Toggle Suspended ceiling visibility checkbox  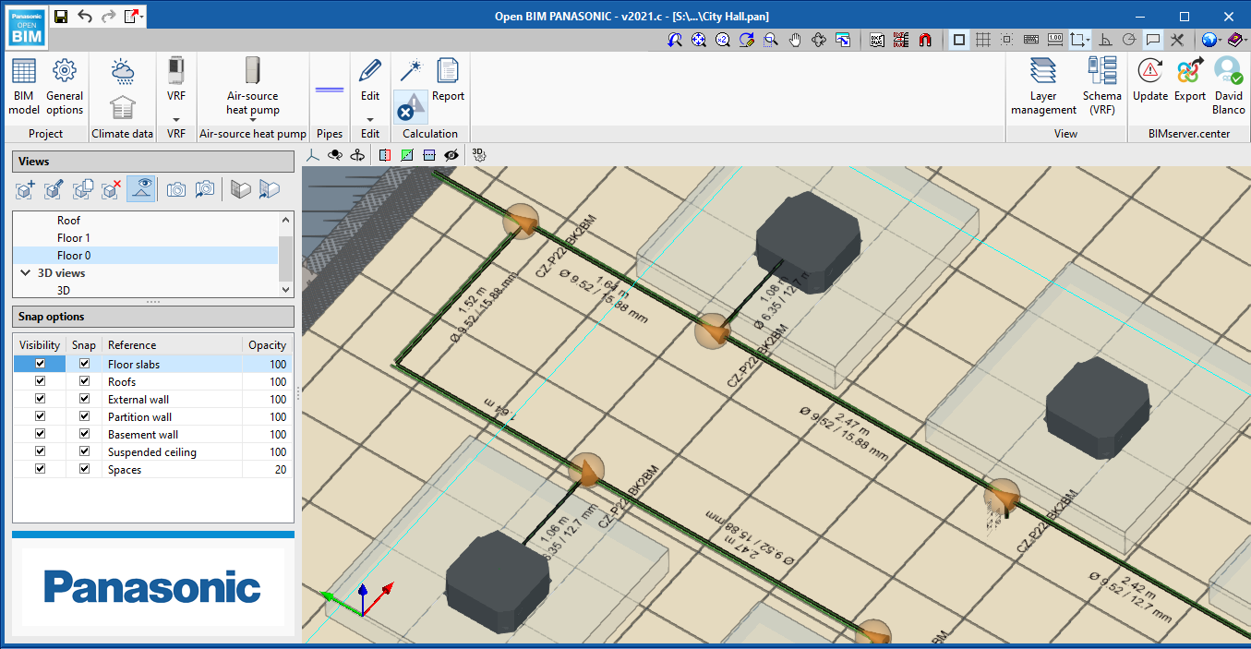[40, 451]
